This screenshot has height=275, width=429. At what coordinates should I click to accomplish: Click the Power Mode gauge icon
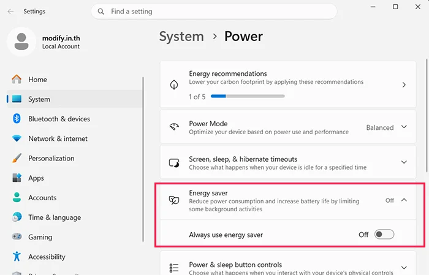click(174, 127)
